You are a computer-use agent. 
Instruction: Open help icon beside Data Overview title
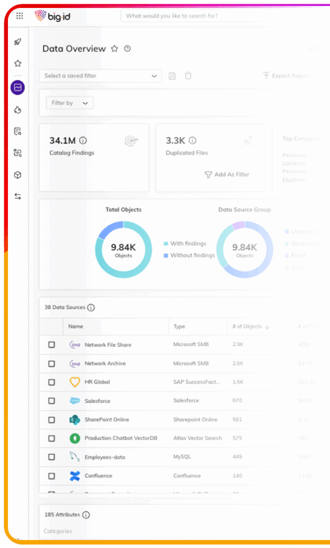click(127, 49)
